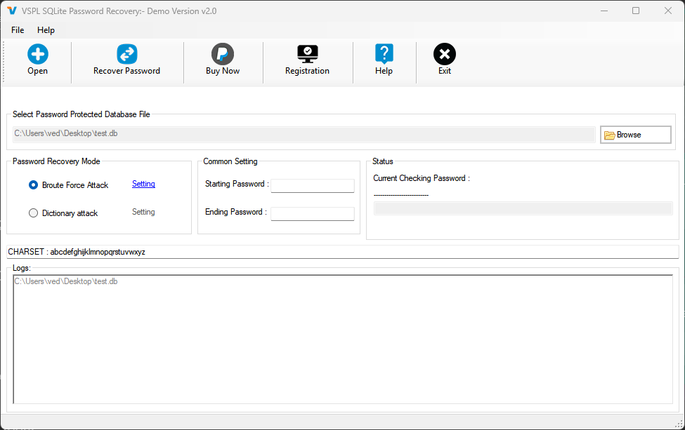The height and width of the screenshot is (430, 685).
Task: Click the VSPL app logo in title bar
Action: [12, 11]
